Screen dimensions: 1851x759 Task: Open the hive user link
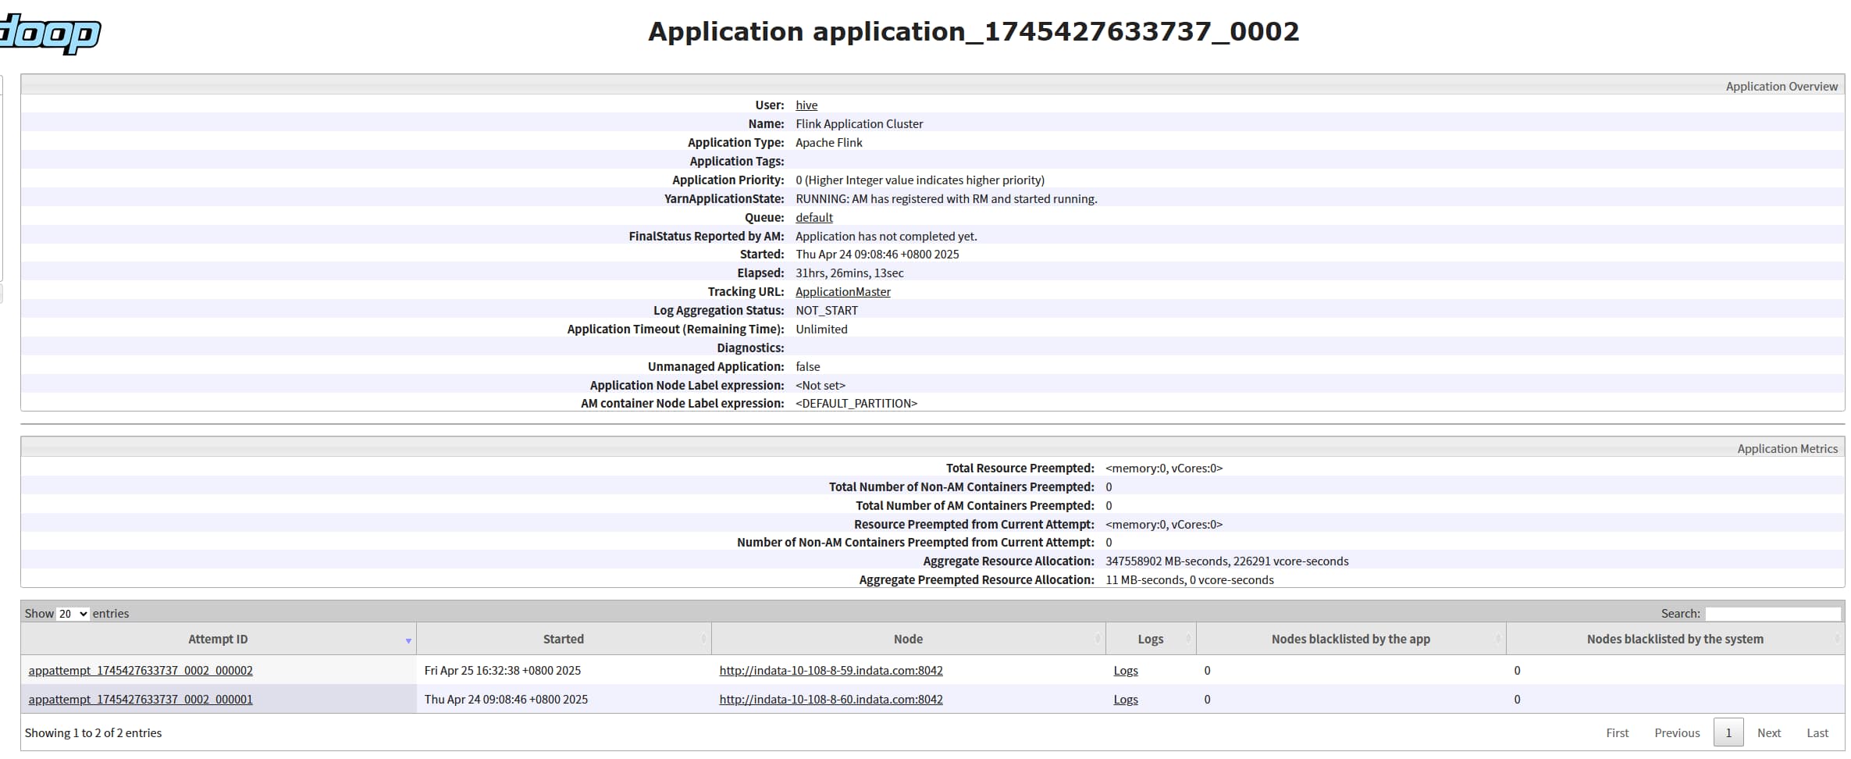(x=806, y=105)
